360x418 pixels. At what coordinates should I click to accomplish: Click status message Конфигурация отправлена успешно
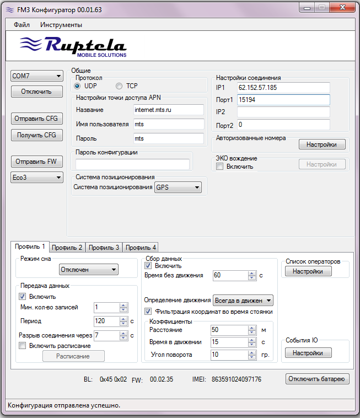point(64,405)
